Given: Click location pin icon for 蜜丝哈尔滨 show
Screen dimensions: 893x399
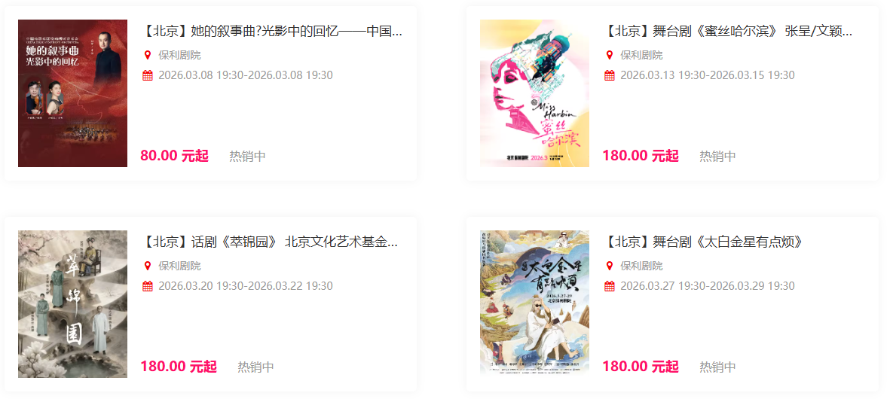Looking at the screenshot, I should tap(610, 55).
